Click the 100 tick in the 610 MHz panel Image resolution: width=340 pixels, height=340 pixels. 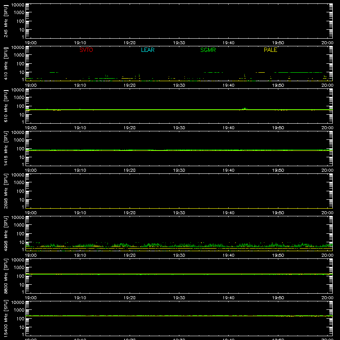(x=20, y=106)
